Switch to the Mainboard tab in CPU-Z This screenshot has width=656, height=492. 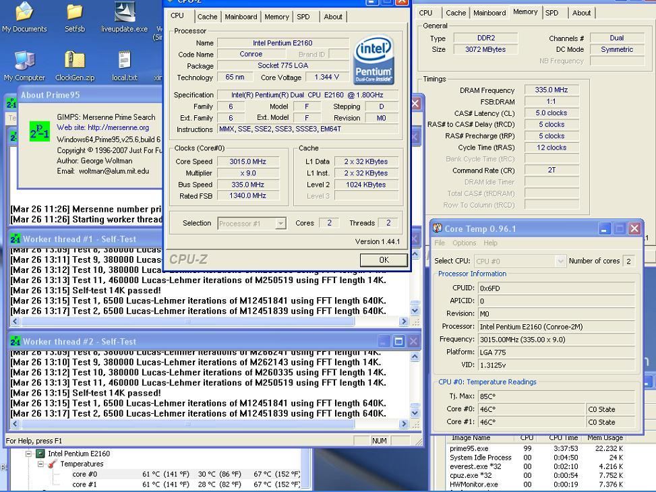[x=241, y=17]
